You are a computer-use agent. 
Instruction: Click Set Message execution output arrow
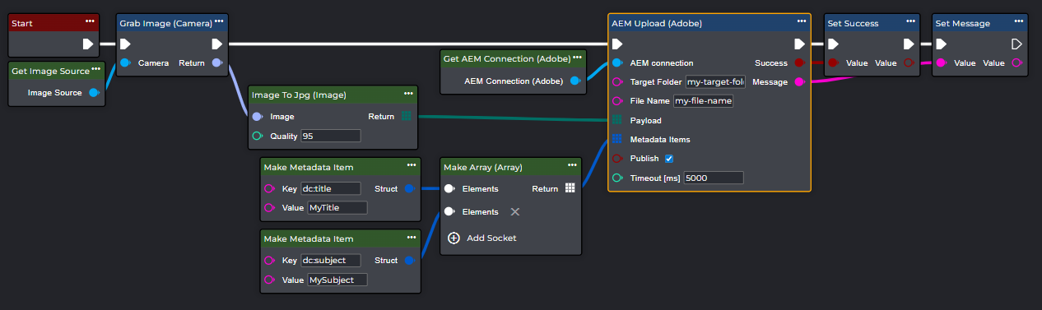click(x=1016, y=44)
